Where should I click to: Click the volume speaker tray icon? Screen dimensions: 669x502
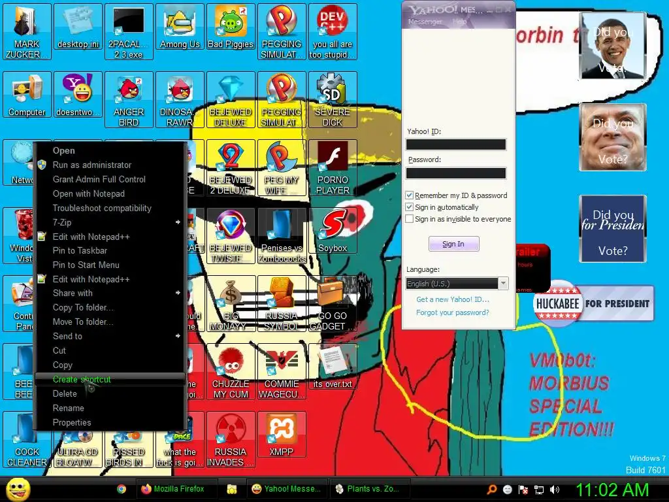coord(555,490)
